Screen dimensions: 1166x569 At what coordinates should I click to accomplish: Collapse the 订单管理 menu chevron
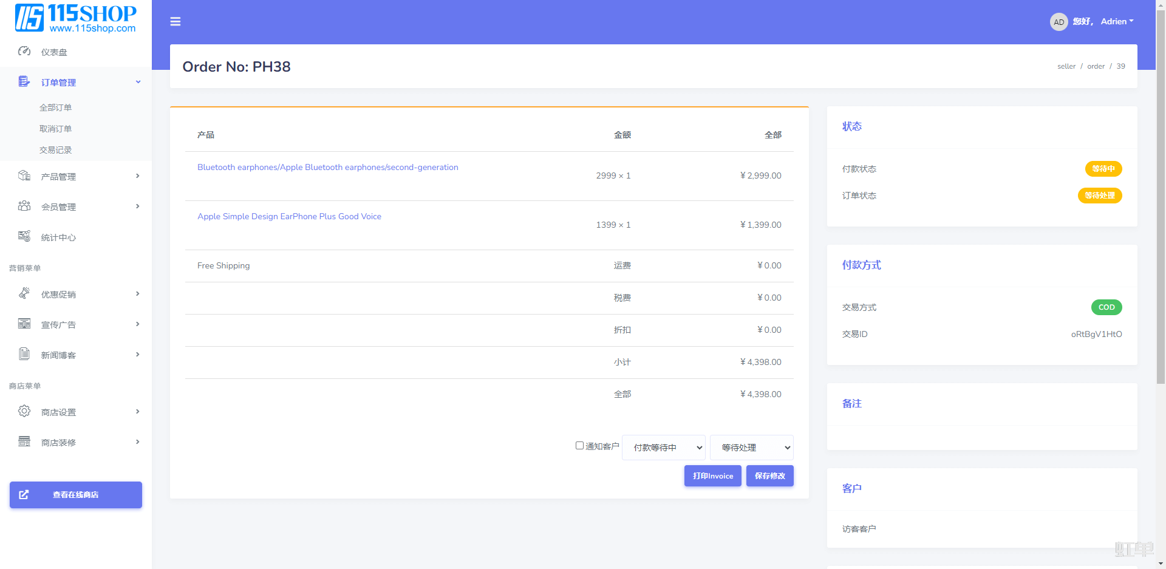tap(138, 82)
